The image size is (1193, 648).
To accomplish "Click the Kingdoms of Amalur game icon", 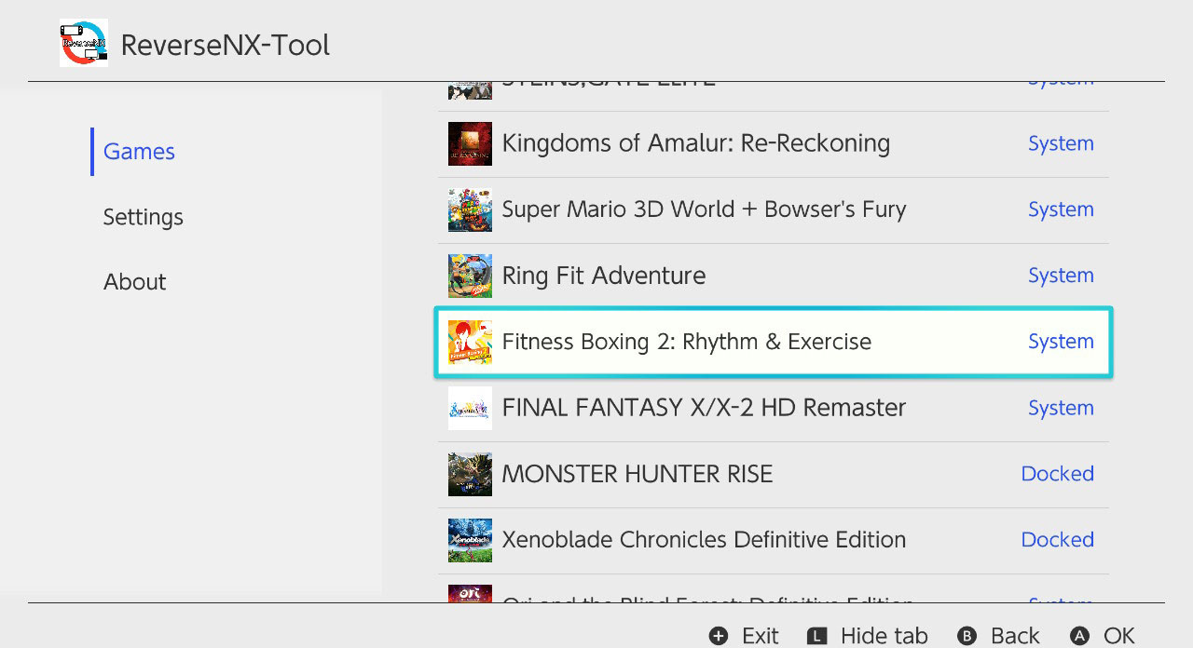I will tap(470, 143).
